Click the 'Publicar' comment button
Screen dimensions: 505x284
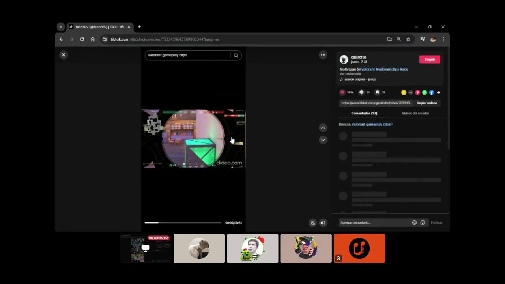[x=436, y=223]
